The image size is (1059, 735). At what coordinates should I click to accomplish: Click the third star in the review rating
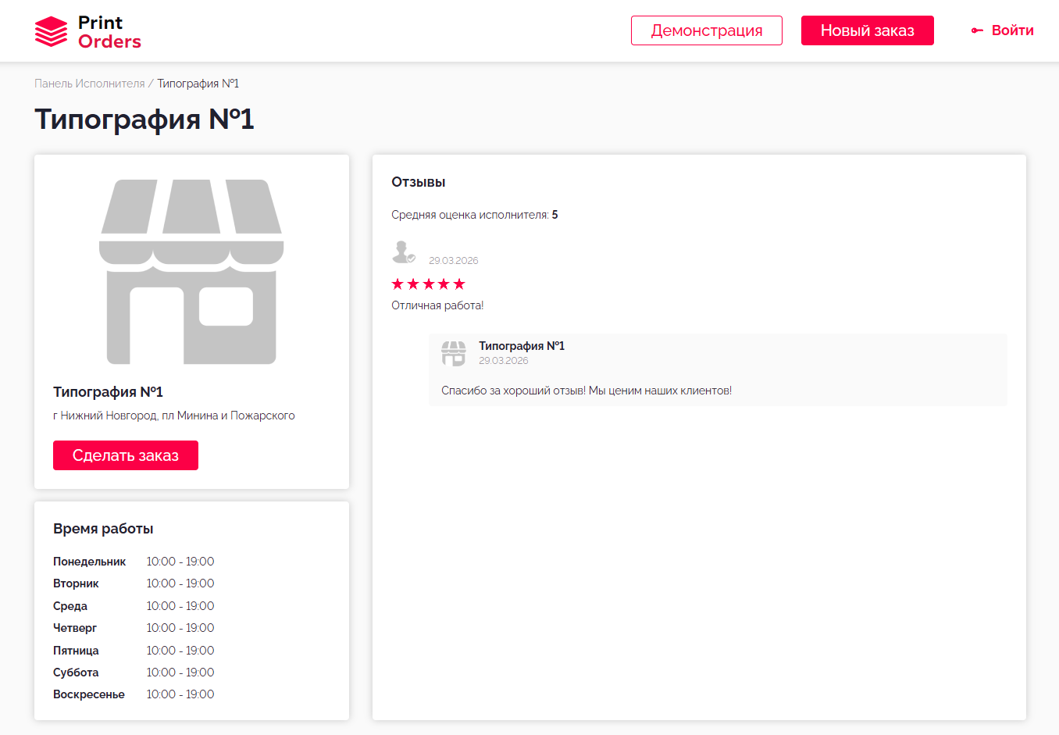point(428,284)
